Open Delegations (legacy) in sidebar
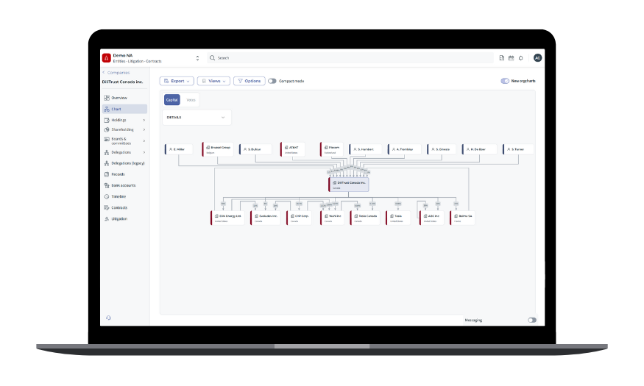The width and height of the screenshot is (644, 386). point(124,163)
